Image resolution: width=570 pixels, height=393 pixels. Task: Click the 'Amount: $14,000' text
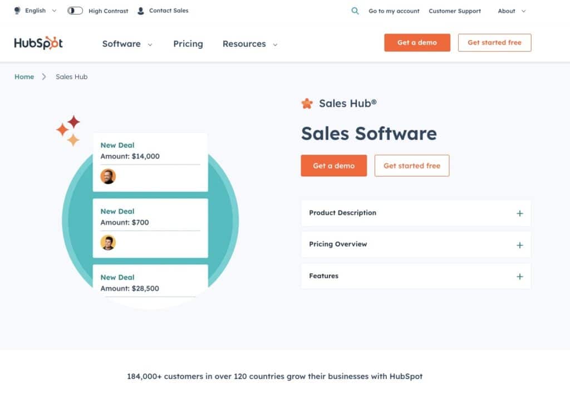pos(130,156)
